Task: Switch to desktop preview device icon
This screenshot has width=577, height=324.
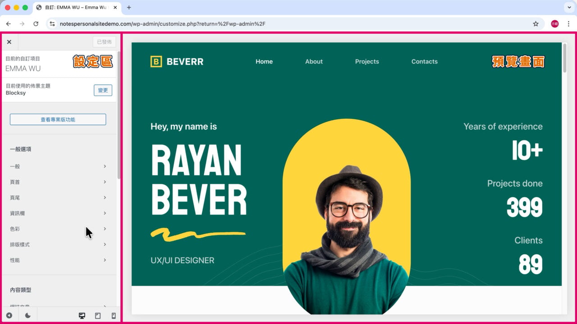Action: (82, 316)
